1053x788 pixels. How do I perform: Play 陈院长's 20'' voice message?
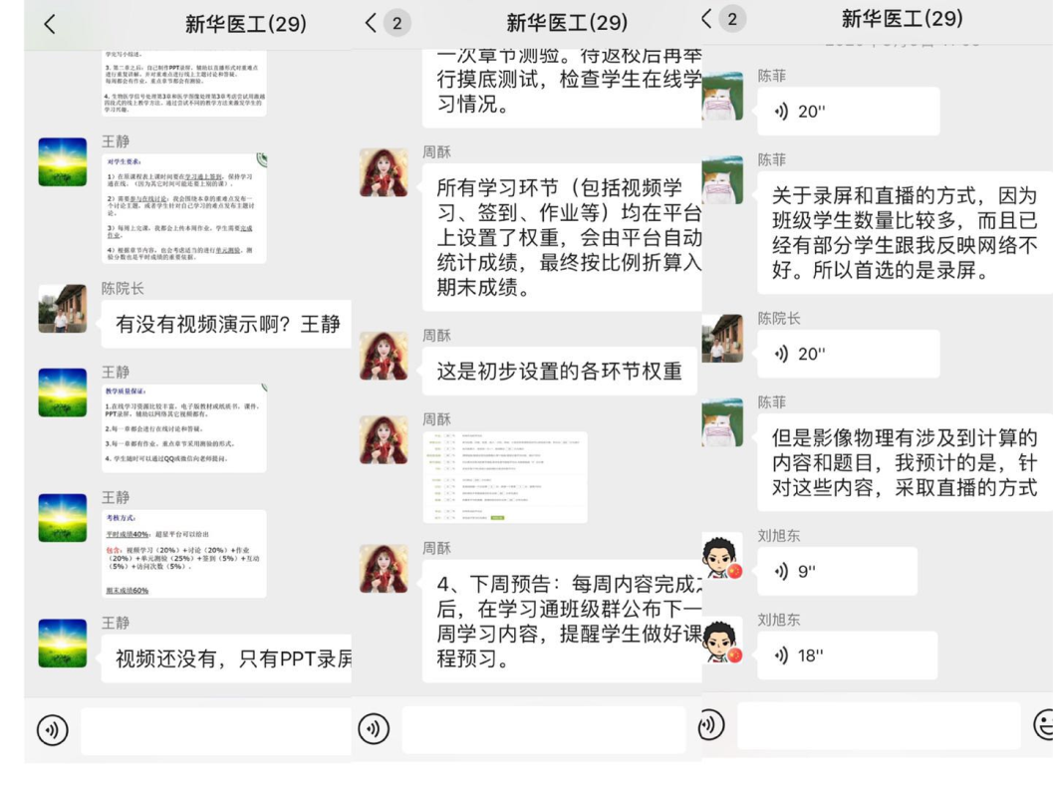click(847, 354)
